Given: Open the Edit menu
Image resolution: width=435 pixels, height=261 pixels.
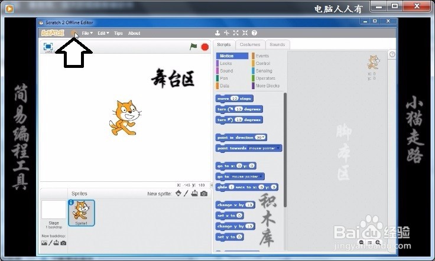Looking at the screenshot, I should coord(103,33).
